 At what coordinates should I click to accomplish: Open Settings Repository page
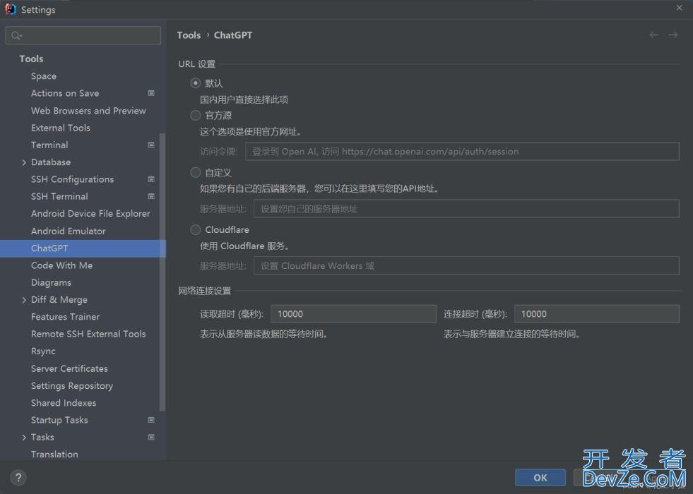point(72,385)
